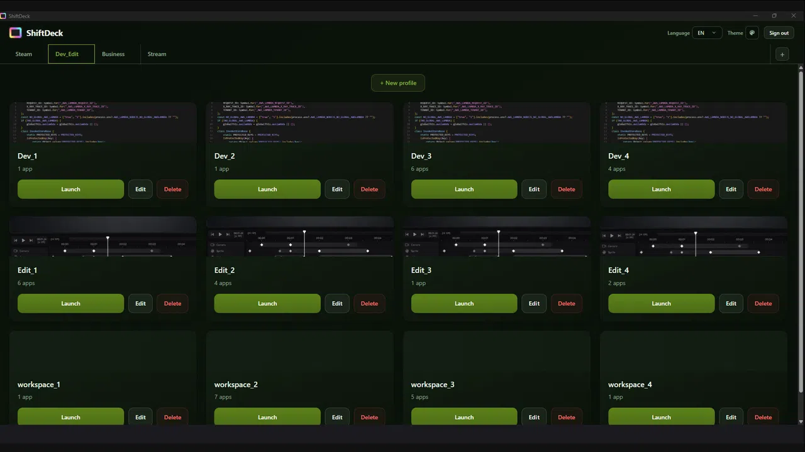Launch the Edit_4 profile
805x452 pixels.
661,303
